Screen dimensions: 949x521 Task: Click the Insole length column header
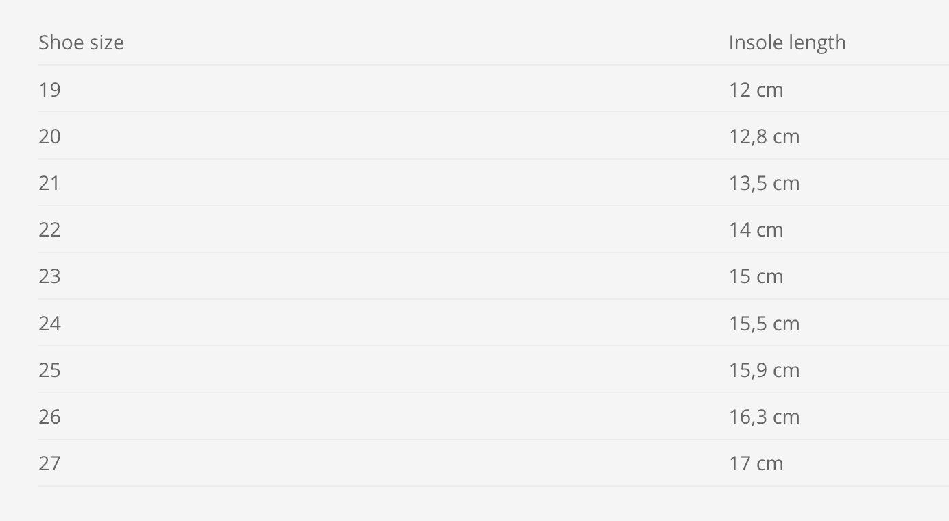787,43
